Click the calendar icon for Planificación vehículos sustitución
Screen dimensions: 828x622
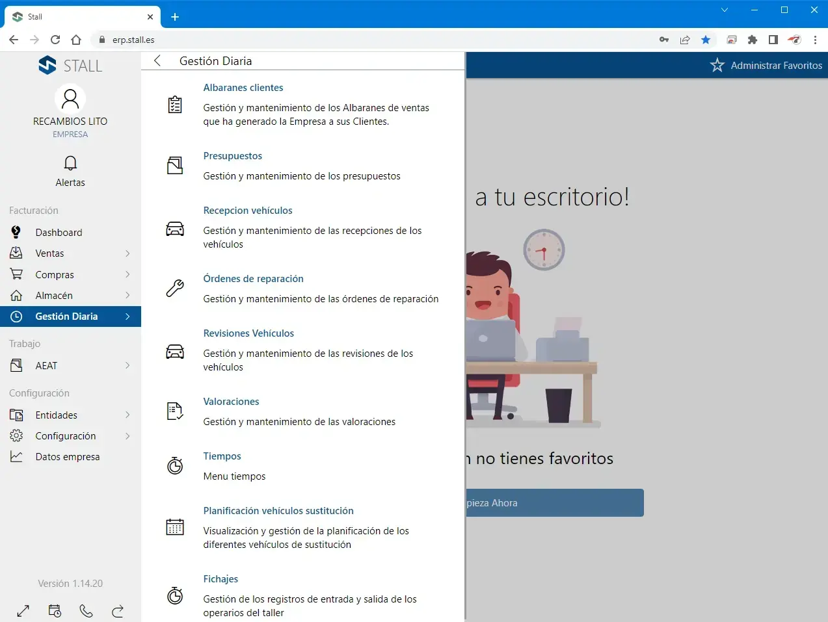[175, 527]
